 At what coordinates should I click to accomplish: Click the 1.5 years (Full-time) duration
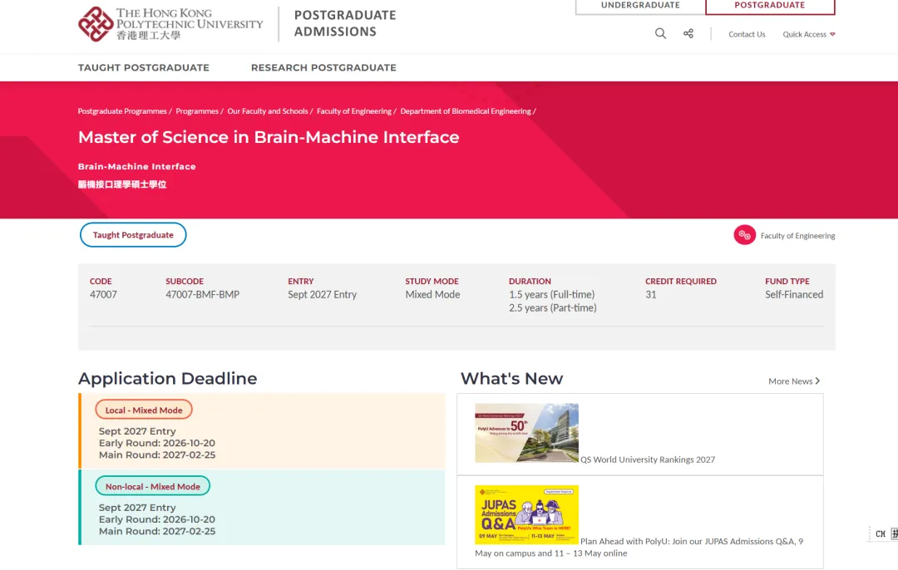coord(552,295)
